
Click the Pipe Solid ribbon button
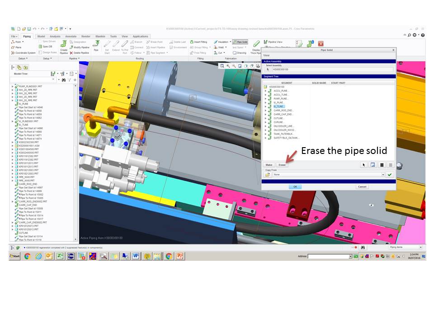[x=240, y=42]
